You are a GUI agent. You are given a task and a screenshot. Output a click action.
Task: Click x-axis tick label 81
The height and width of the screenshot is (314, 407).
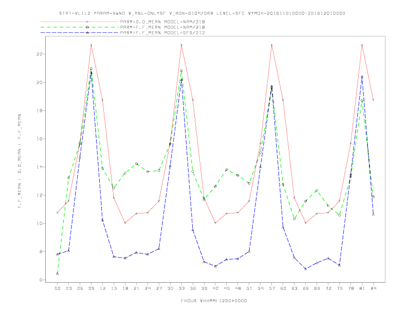click(362, 288)
